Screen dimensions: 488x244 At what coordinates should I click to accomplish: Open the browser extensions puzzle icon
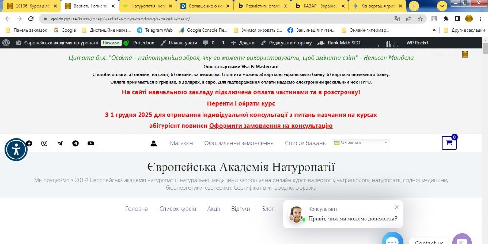click(x=446, y=19)
